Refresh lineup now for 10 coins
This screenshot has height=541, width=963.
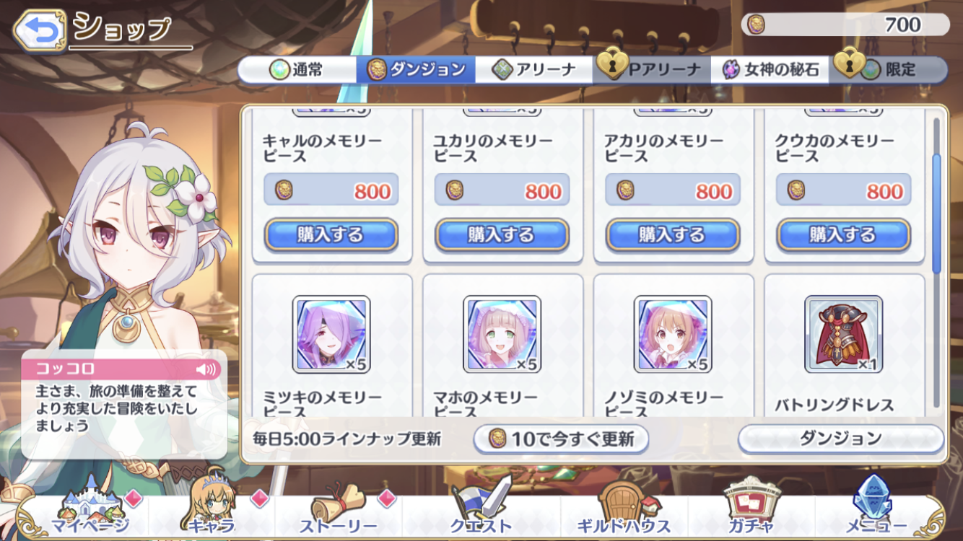(561, 439)
